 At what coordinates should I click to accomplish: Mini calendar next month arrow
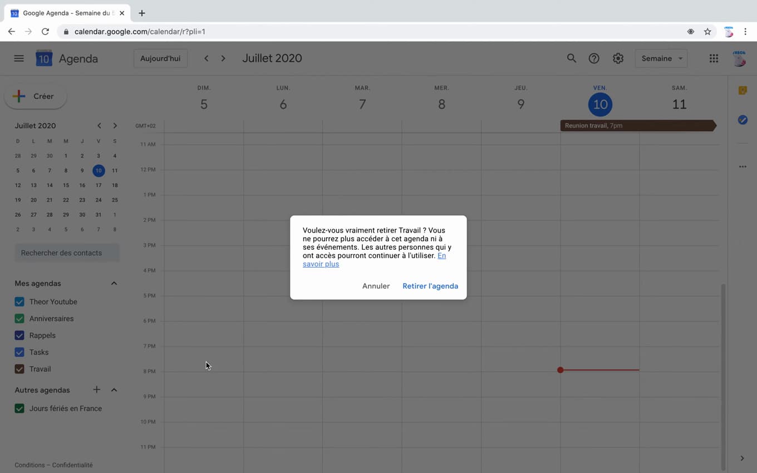pyautogui.click(x=115, y=126)
